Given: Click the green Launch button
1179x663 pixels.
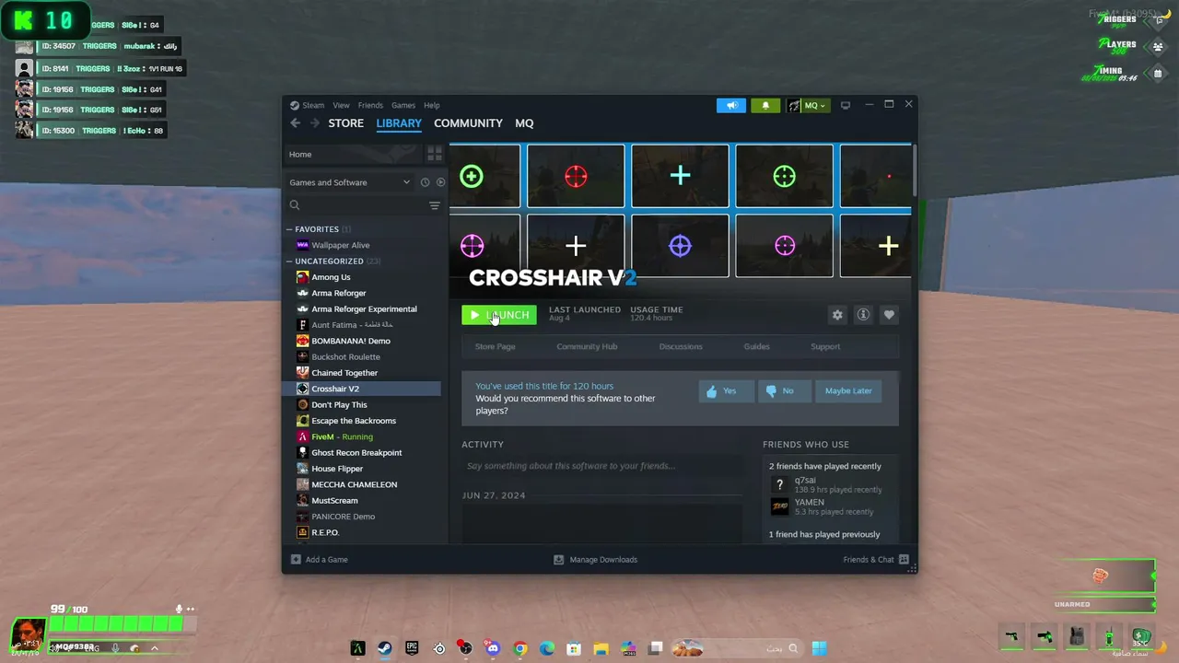Looking at the screenshot, I should (x=498, y=315).
